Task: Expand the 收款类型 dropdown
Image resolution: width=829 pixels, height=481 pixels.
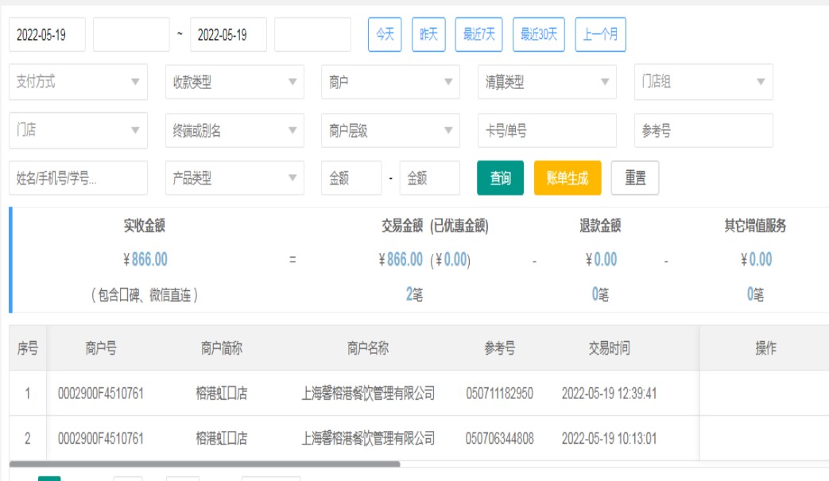Action: 234,82
